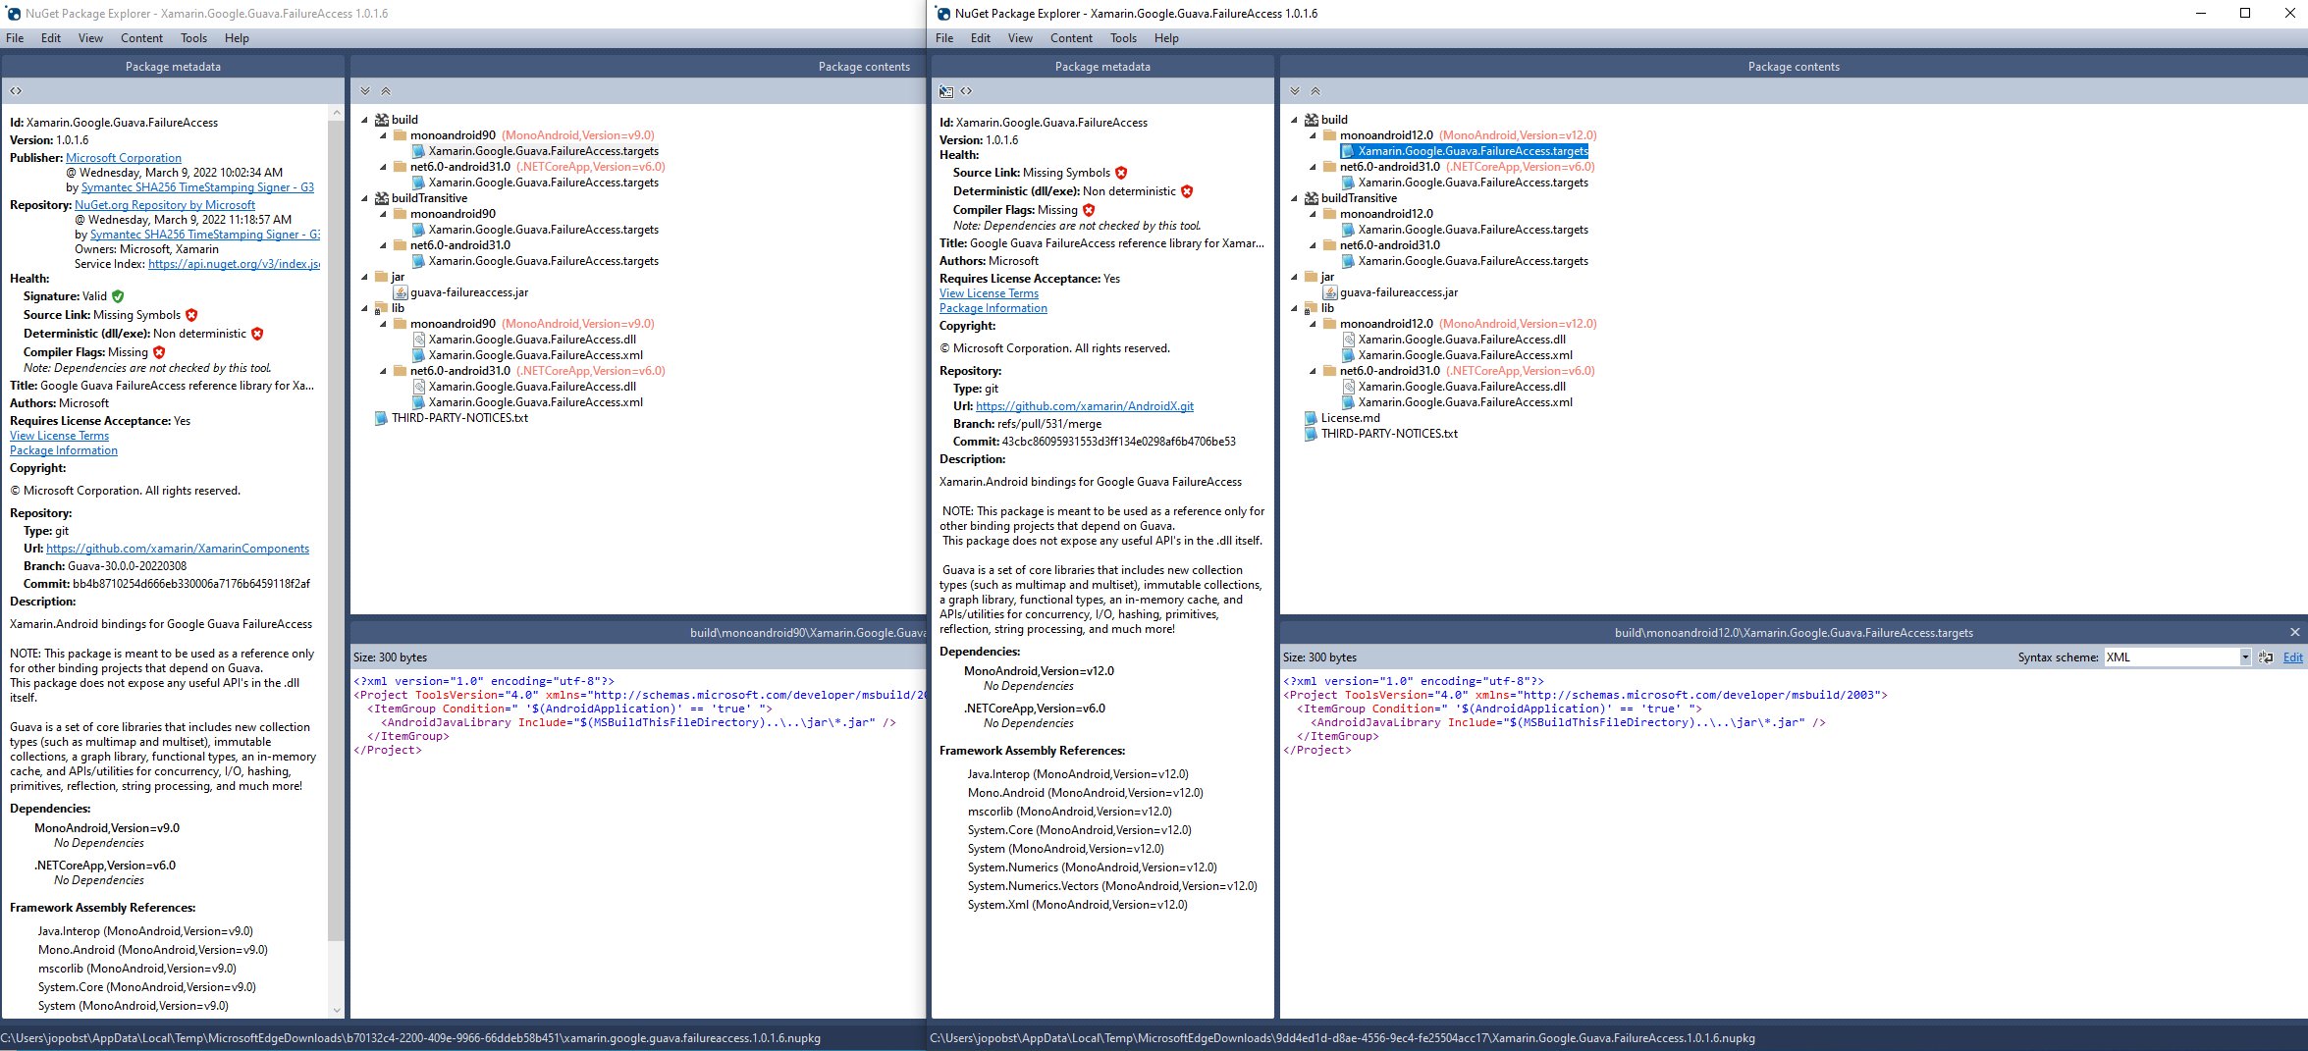Toggle word wrap icon beside Syntax scheme

(x=2266, y=657)
